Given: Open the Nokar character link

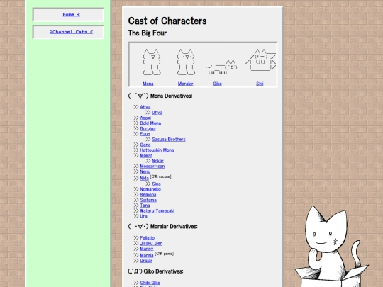Looking at the screenshot, I should tap(157, 161).
